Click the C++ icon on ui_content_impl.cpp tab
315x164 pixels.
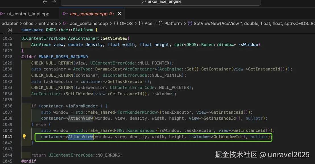pos(2,14)
